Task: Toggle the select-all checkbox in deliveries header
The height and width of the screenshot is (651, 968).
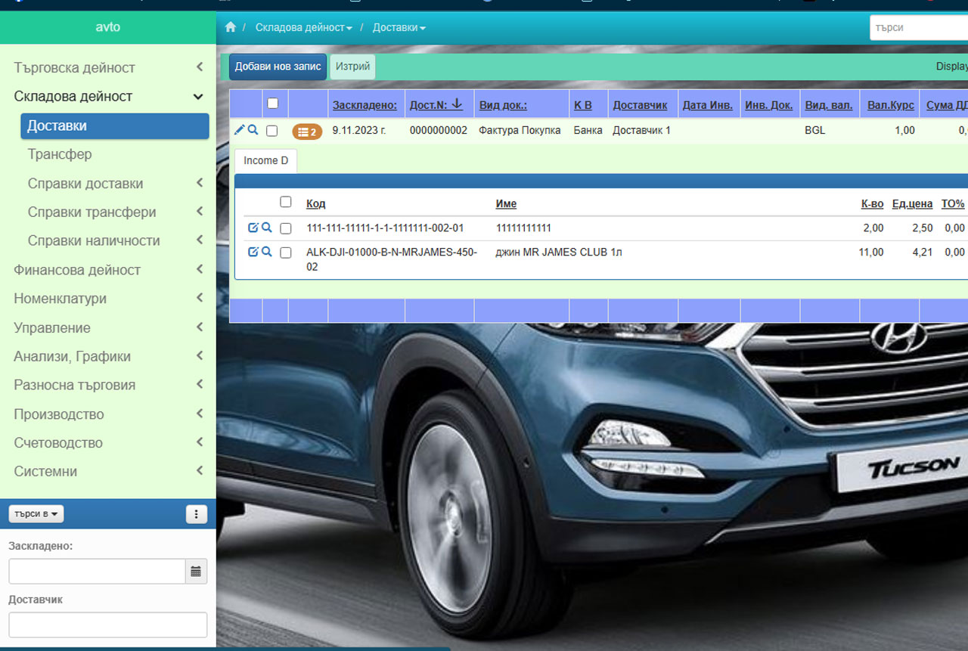Action: pyautogui.click(x=273, y=104)
